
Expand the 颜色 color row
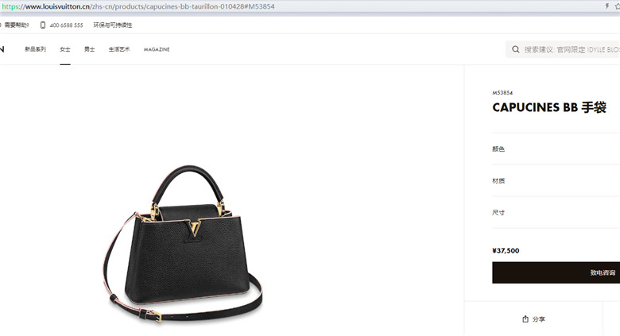[x=556, y=149]
